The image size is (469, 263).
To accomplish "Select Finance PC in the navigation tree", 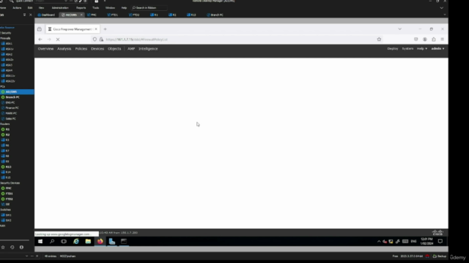I will [12, 108].
